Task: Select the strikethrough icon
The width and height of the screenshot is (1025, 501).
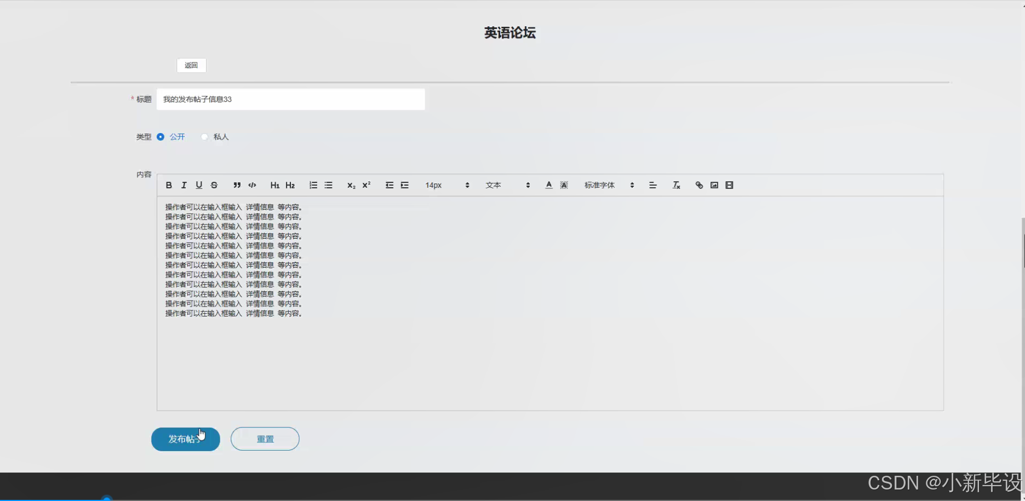Action: [x=214, y=185]
